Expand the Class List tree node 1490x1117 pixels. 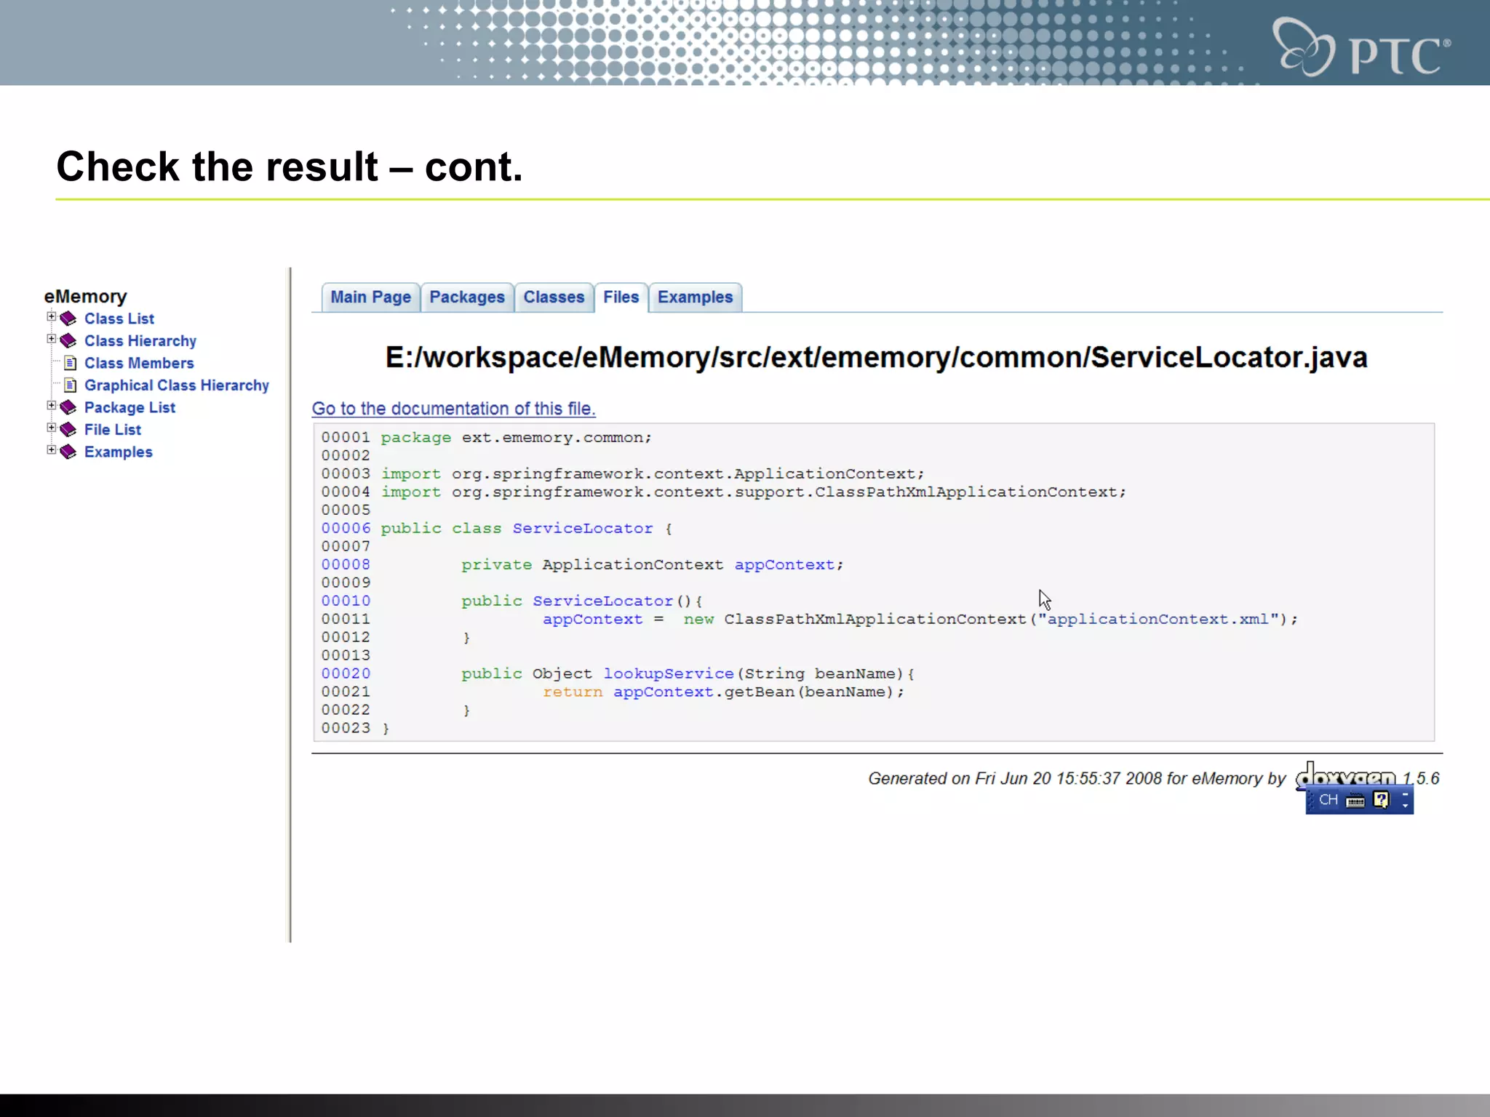tap(51, 316)
